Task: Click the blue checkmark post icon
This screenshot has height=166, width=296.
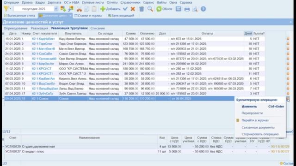Action: [x=125, y=9]
